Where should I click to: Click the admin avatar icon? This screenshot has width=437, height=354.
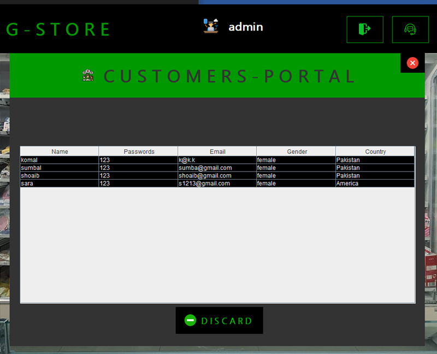click(211, 26)
